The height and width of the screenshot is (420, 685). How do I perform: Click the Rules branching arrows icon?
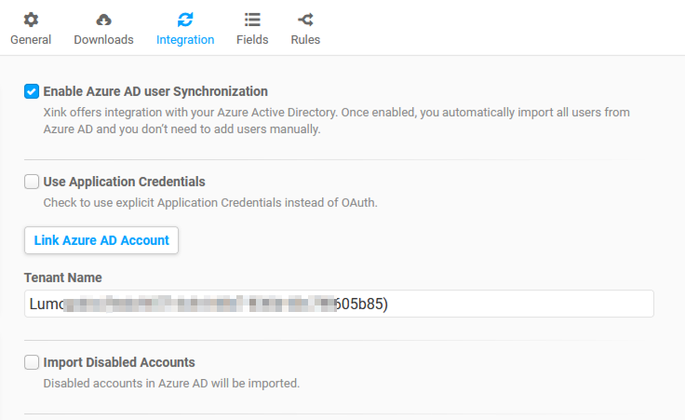coord(305,20)
